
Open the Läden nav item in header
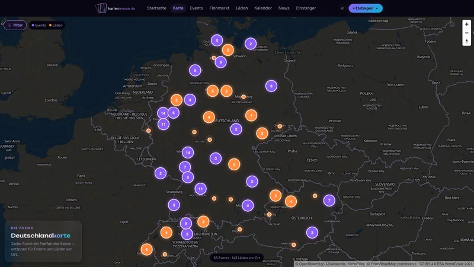[x=242, y=8]
